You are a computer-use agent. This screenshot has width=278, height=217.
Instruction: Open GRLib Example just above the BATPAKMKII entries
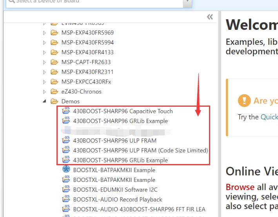click(120, 160)
